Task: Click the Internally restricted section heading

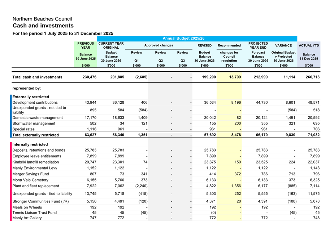Action: coord(30,144)
